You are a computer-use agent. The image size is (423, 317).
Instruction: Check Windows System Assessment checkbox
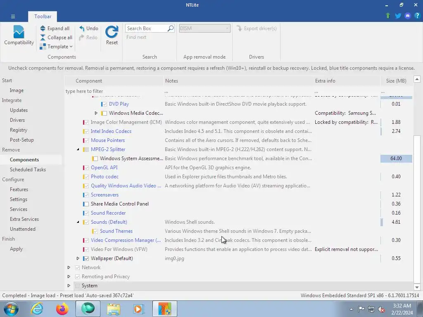pos(95,159)
